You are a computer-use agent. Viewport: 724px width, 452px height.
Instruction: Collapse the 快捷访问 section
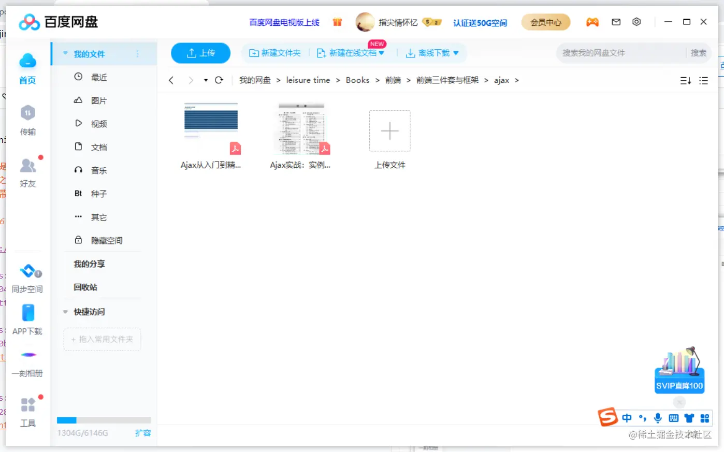coord(65,312)
